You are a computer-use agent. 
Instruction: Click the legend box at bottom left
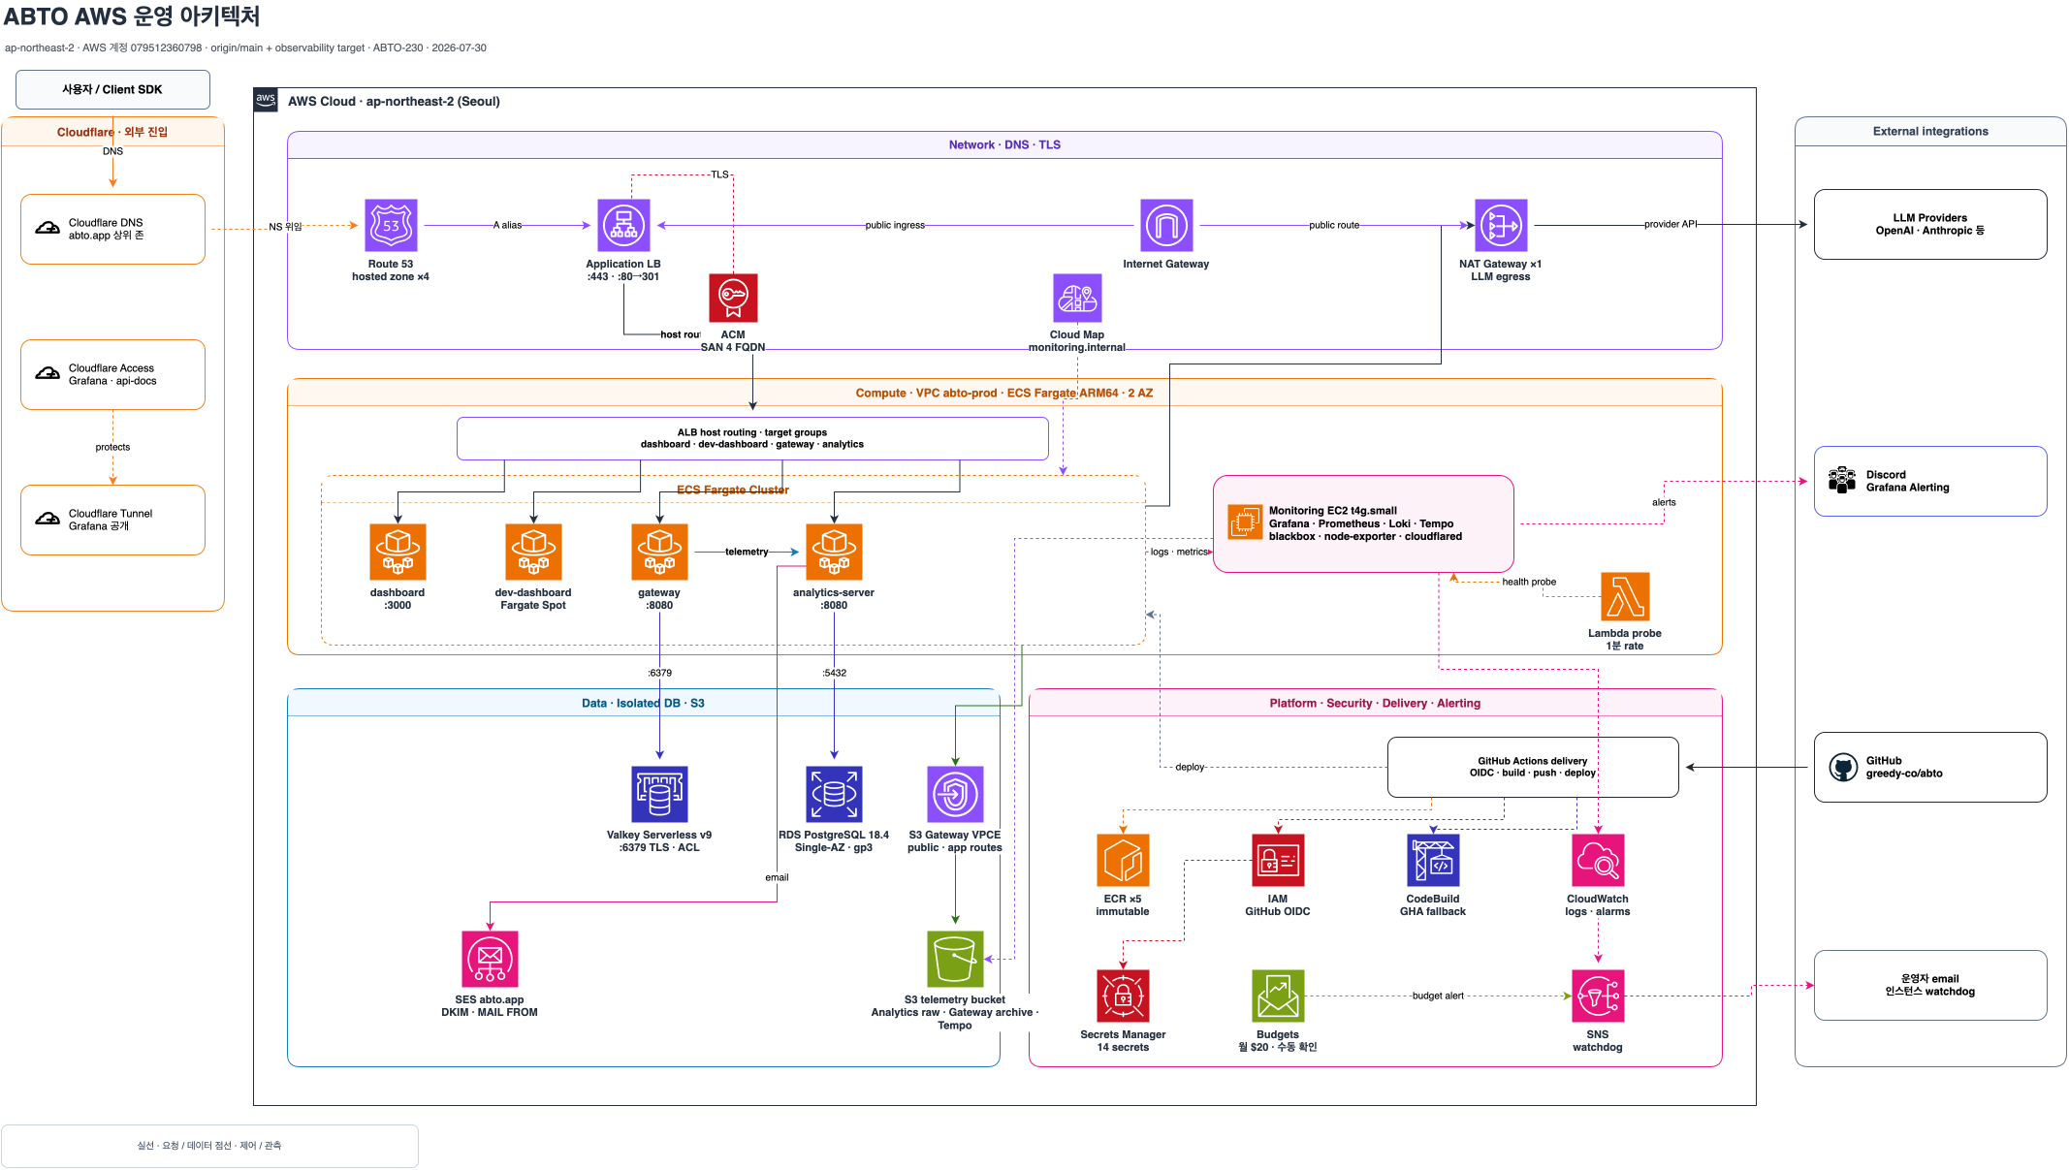point(209,1146)
